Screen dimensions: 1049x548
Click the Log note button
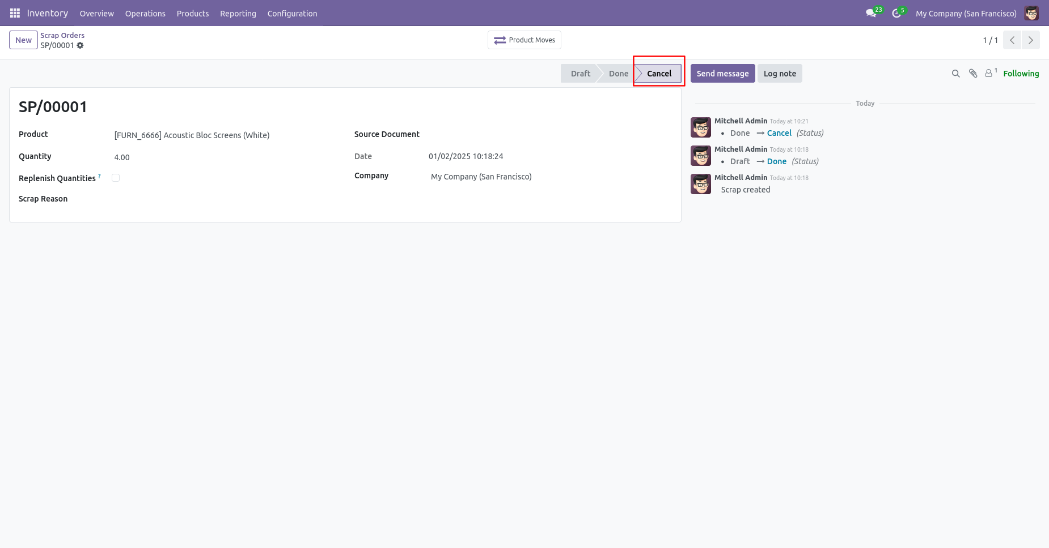tap(780, 74)
